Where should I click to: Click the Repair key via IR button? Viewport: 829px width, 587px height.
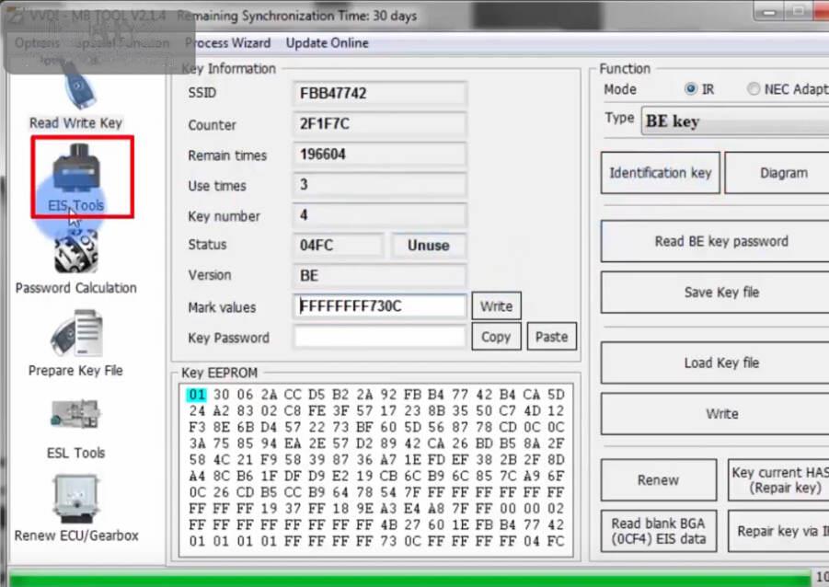point(778,531)
